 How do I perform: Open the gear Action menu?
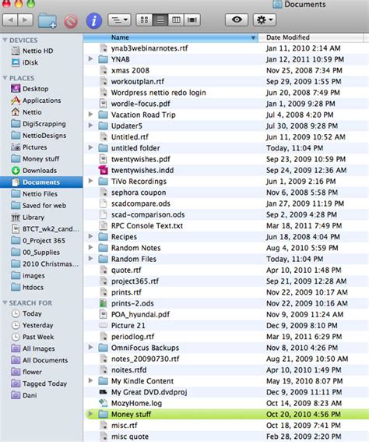pyautogui.click(x=265, y=19)
